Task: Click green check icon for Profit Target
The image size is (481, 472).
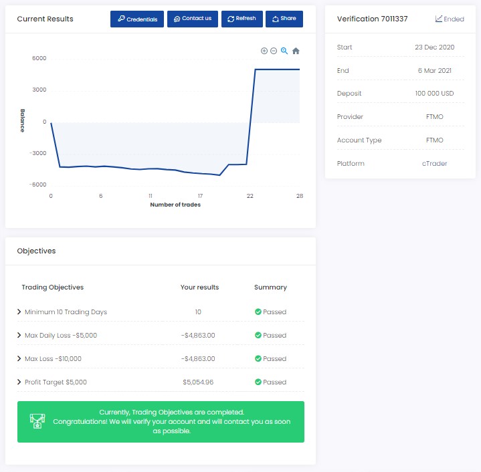Action: pyautogui.click(x=258, y=382)
